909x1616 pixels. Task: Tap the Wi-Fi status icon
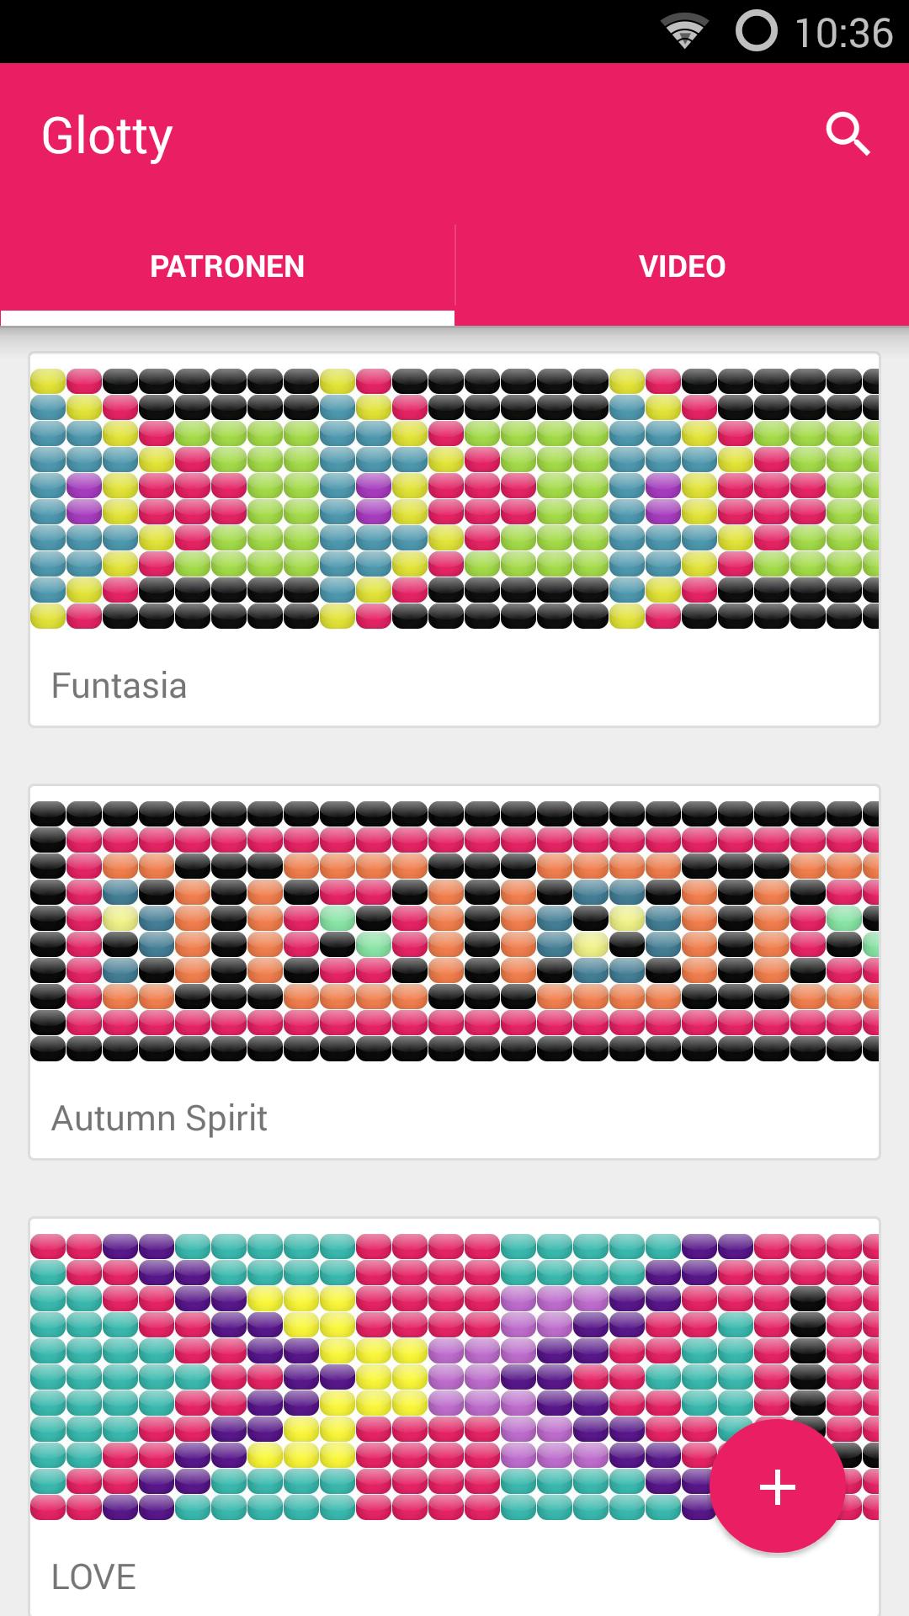click(684, 32)
